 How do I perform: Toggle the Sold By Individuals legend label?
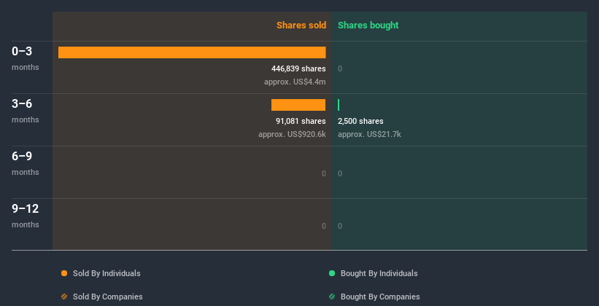point(107,273)
